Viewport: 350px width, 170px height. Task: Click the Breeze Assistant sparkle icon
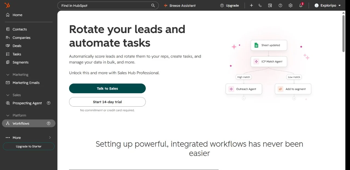click(x=165, y=5)
